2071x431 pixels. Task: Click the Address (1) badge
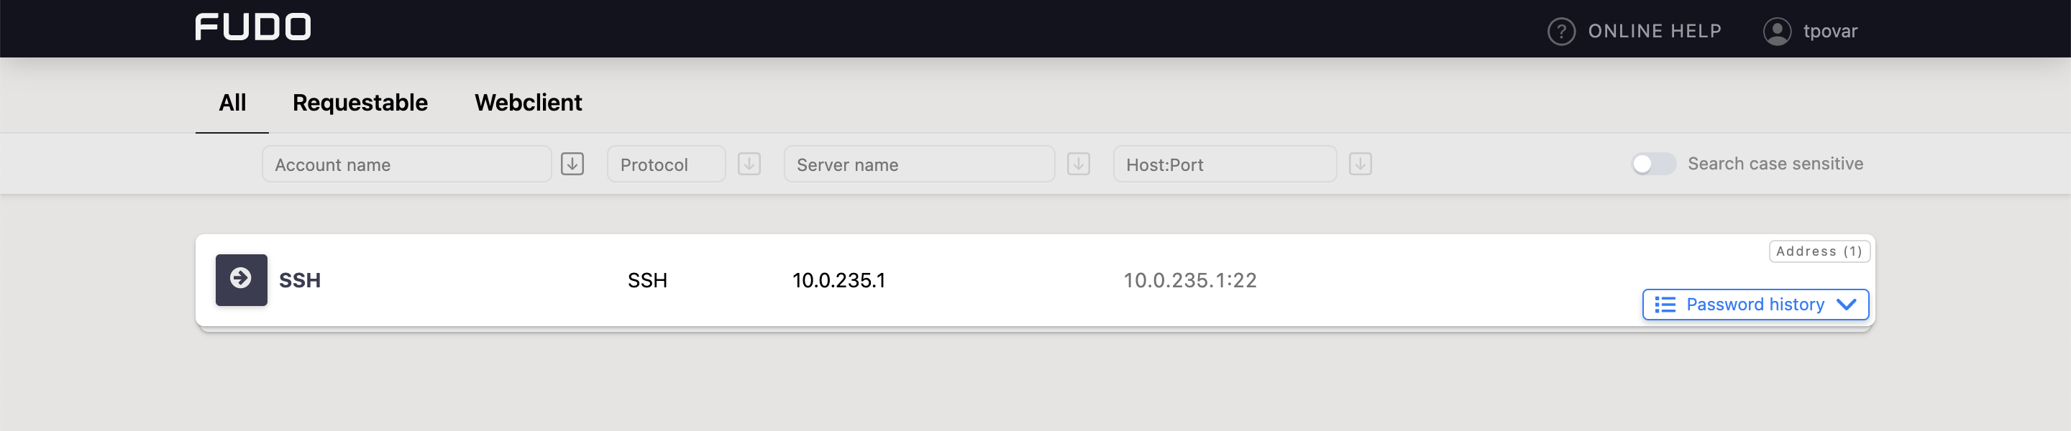pos(1818,251)
